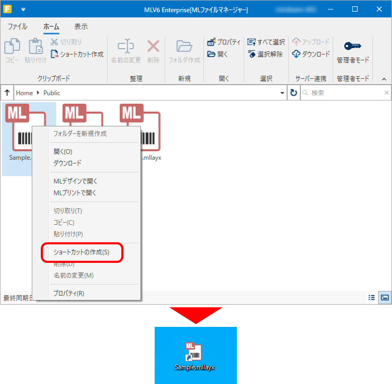The image size is (392, 384).
Task: Switch to the 表示 tab
Action: point(81,26)
